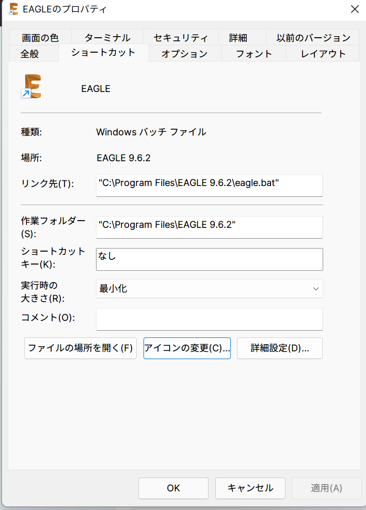Select the レイアウト (Layout) tab

coord(322,53)
